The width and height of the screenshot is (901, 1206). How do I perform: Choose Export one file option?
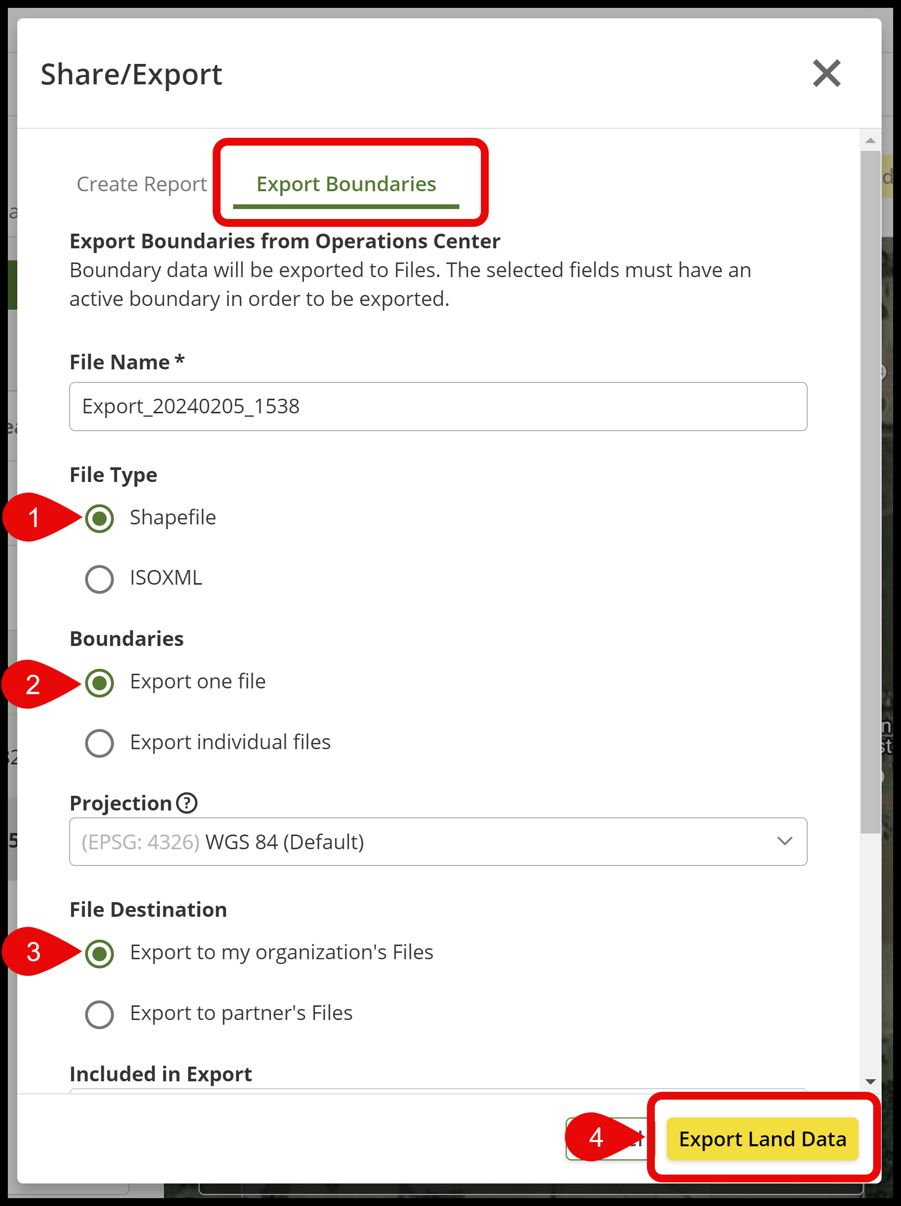(x=100, y=683)
